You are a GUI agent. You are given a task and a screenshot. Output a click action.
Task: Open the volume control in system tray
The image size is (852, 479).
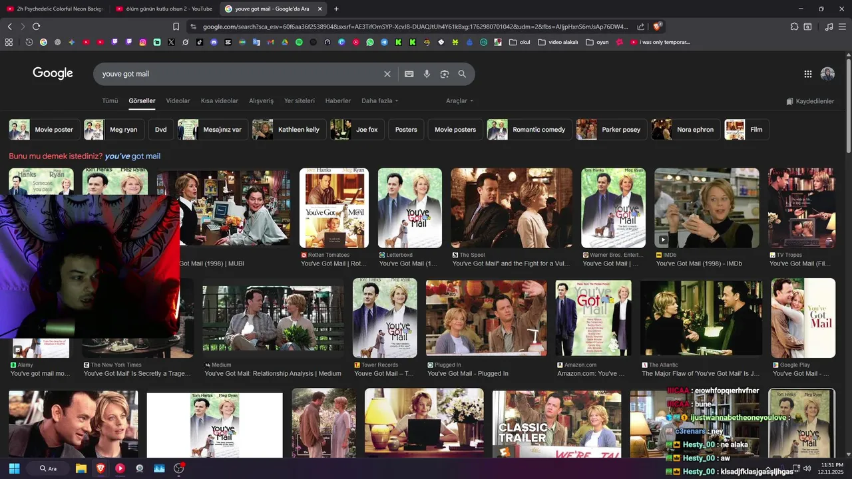807,468
